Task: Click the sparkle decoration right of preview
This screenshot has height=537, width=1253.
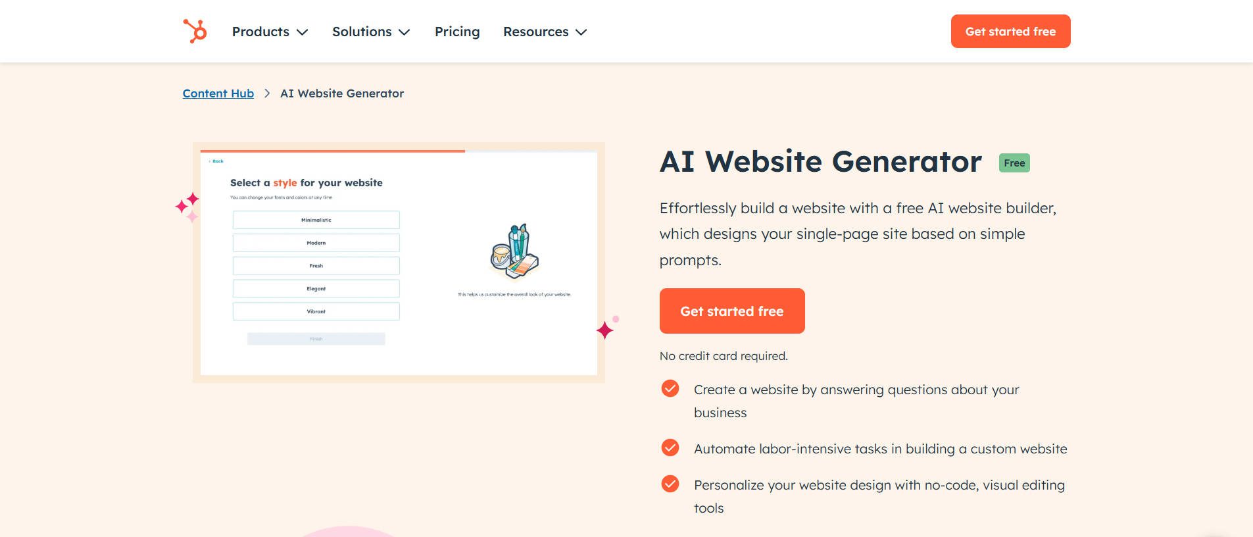Action: (x=605, y=329)
